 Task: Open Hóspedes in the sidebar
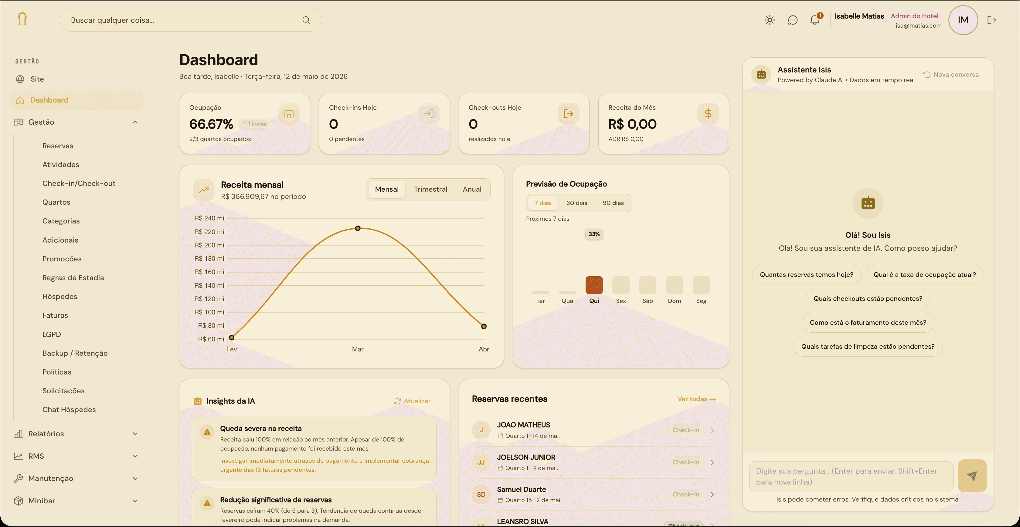click(x=60, y=297)
